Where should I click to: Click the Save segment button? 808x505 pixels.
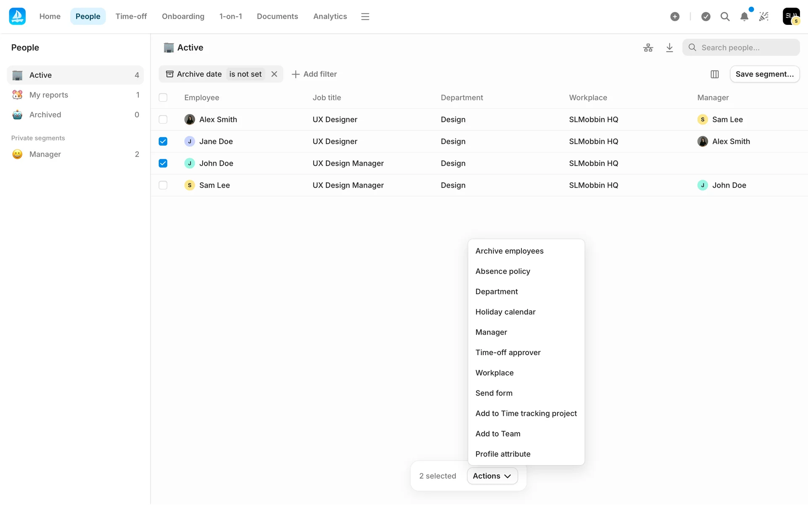764,74
